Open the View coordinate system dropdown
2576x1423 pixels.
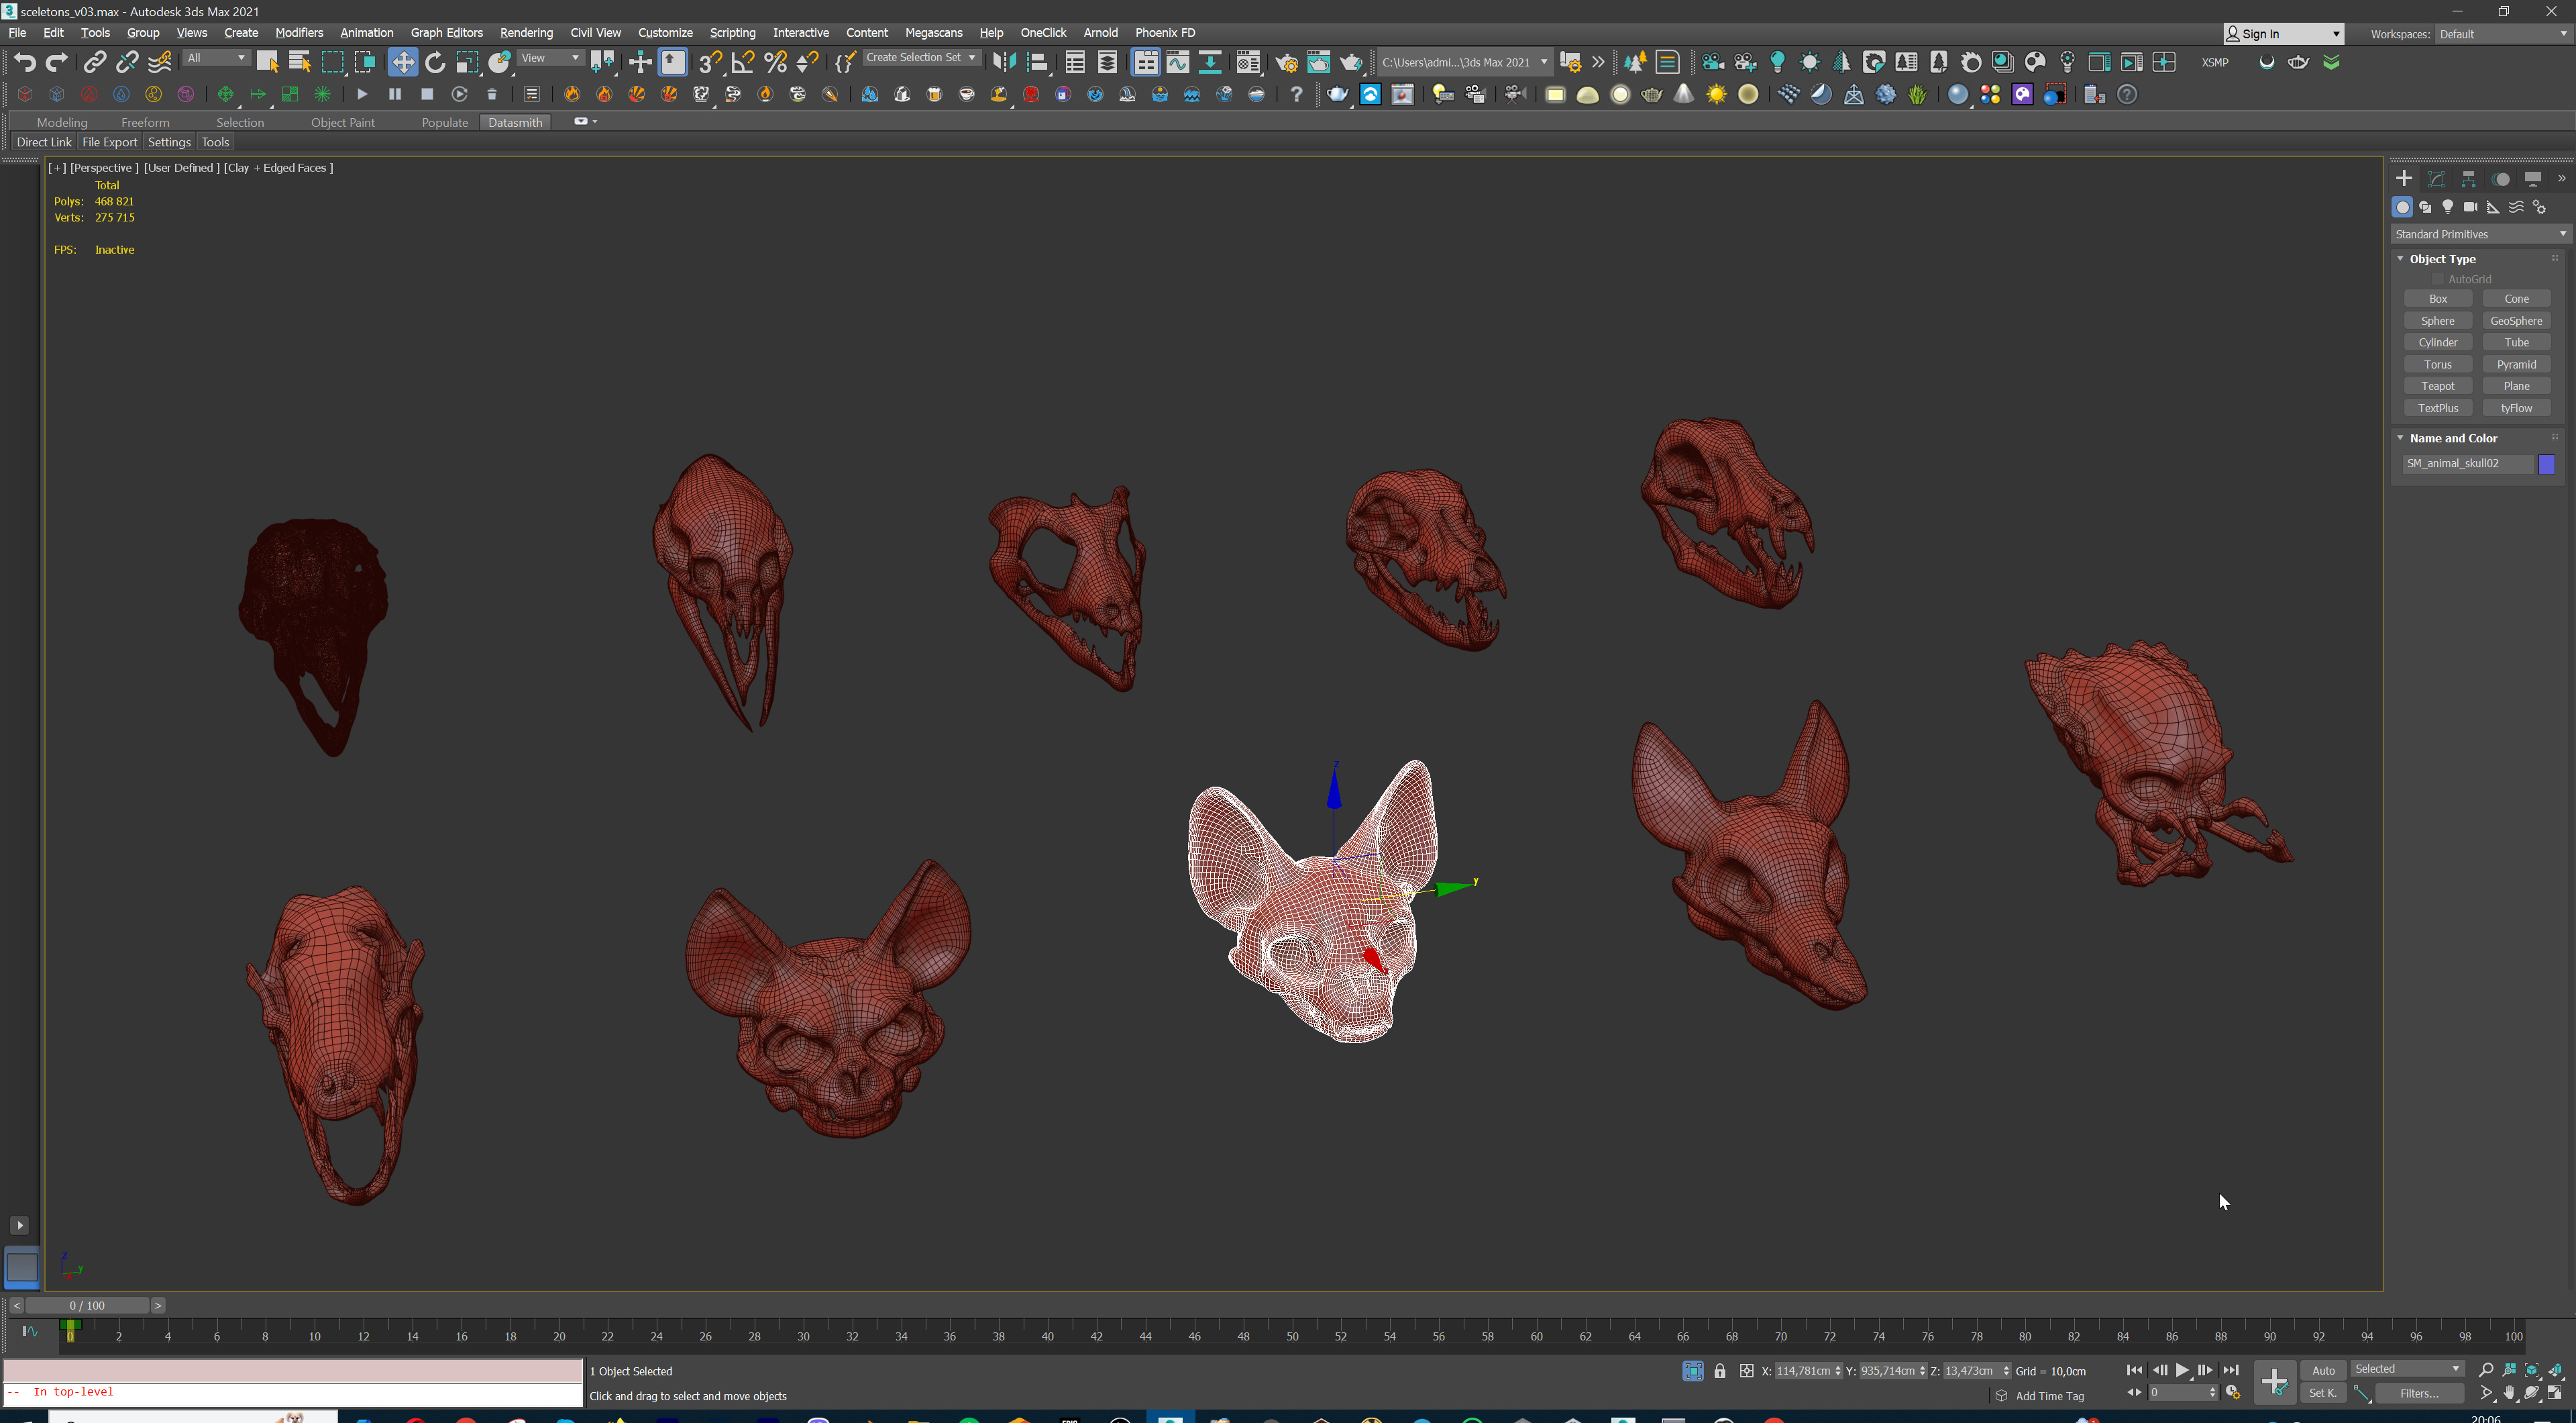tap(550, 58)
